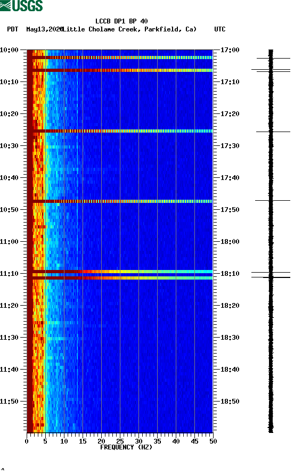Click the 18:30 UTC time label
Viewport: 294px width, 475px height.
pyautogui.click(x=230, y=338)
